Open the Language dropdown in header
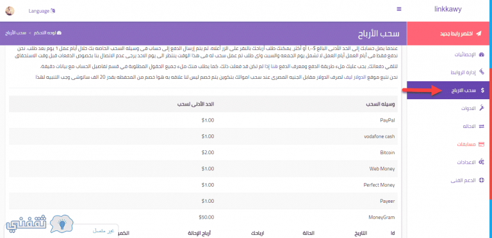Image resolution: width=492 pixels, height=238 pixels. [x=42, y=11]
